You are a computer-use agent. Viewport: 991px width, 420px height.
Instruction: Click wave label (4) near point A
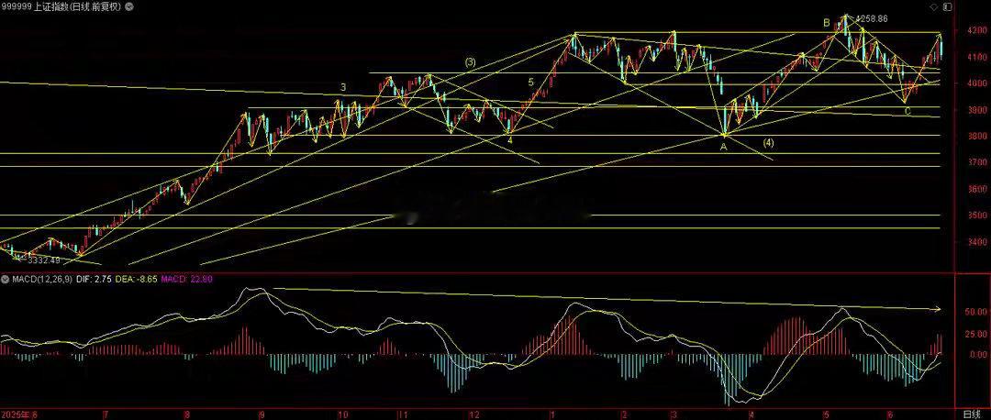pos(768,142)
